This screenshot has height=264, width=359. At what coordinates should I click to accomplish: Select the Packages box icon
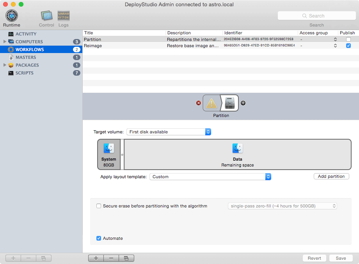11,65
